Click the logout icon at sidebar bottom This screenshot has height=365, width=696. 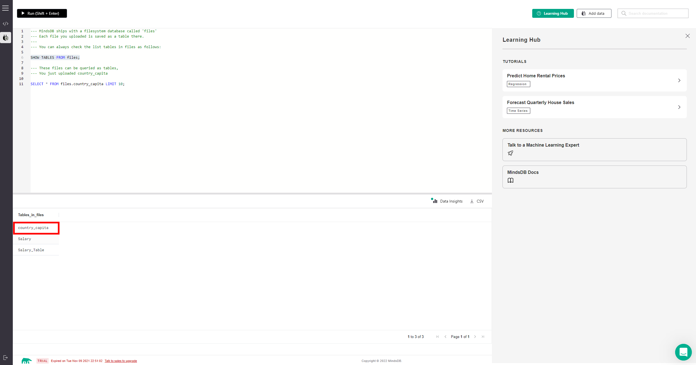tap(5, 357)
